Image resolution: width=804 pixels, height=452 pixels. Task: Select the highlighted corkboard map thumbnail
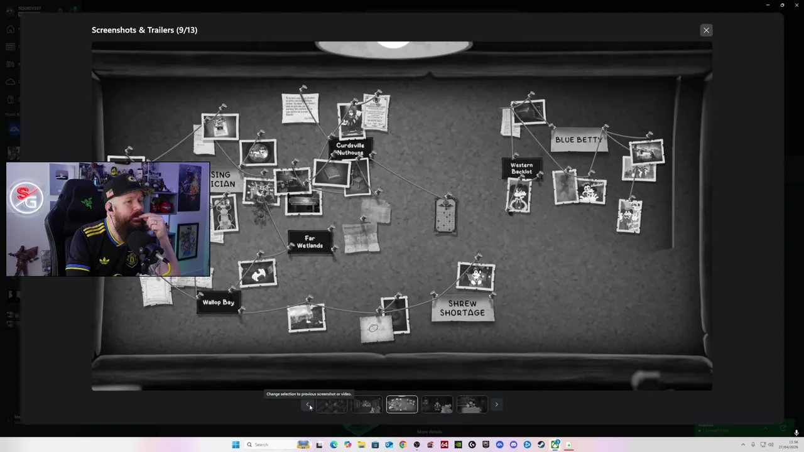click(x=401, y=404)
